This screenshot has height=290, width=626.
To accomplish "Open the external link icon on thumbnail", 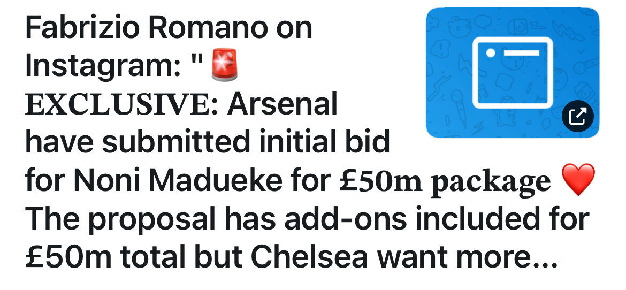I will tap(577, 116).
